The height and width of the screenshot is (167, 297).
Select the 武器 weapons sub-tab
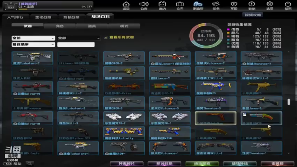pyautogui.click(x=27, y=26)
